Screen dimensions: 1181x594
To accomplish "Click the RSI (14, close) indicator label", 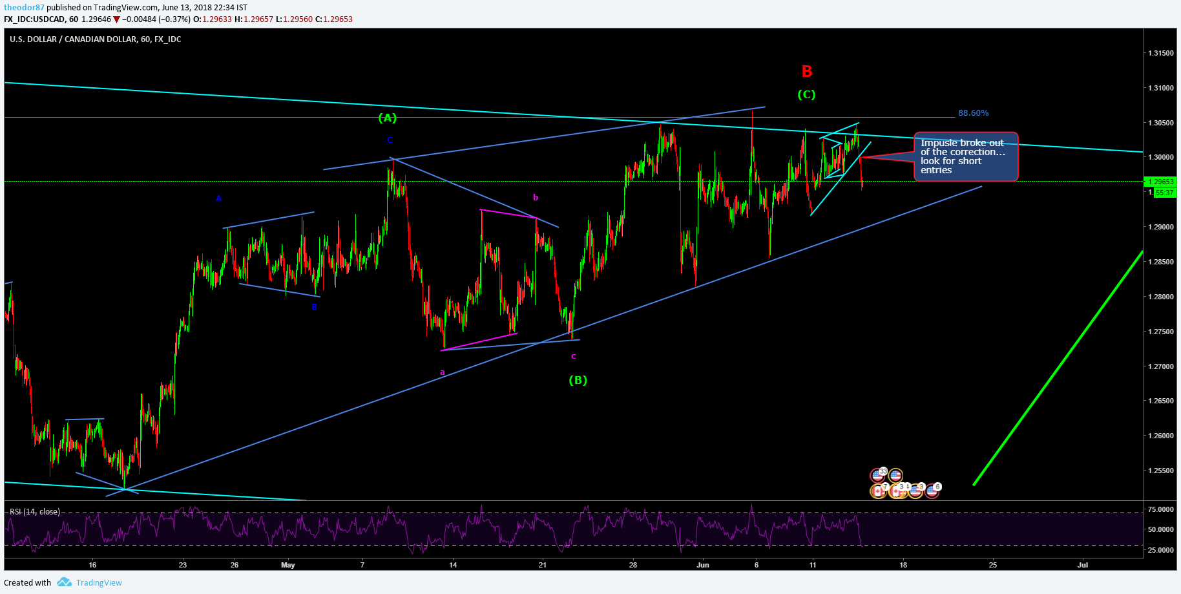I will [x=35, y=512].
